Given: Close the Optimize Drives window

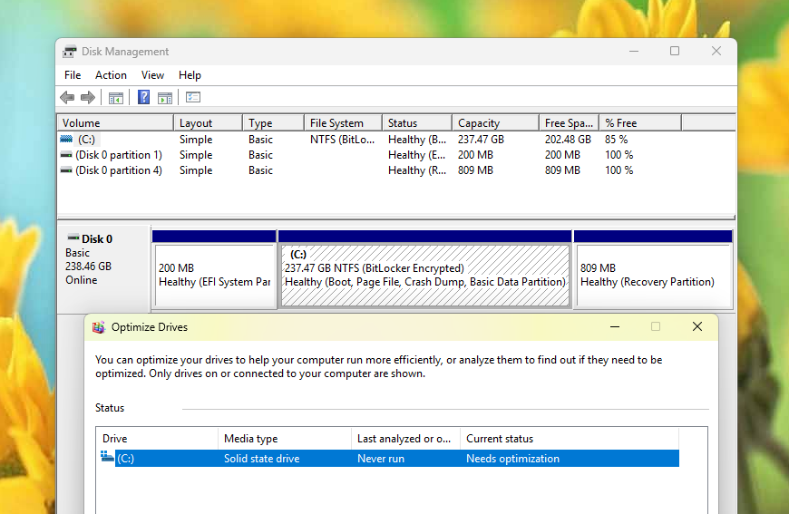Looking at the screenshot, I should (x=697, y=327).
